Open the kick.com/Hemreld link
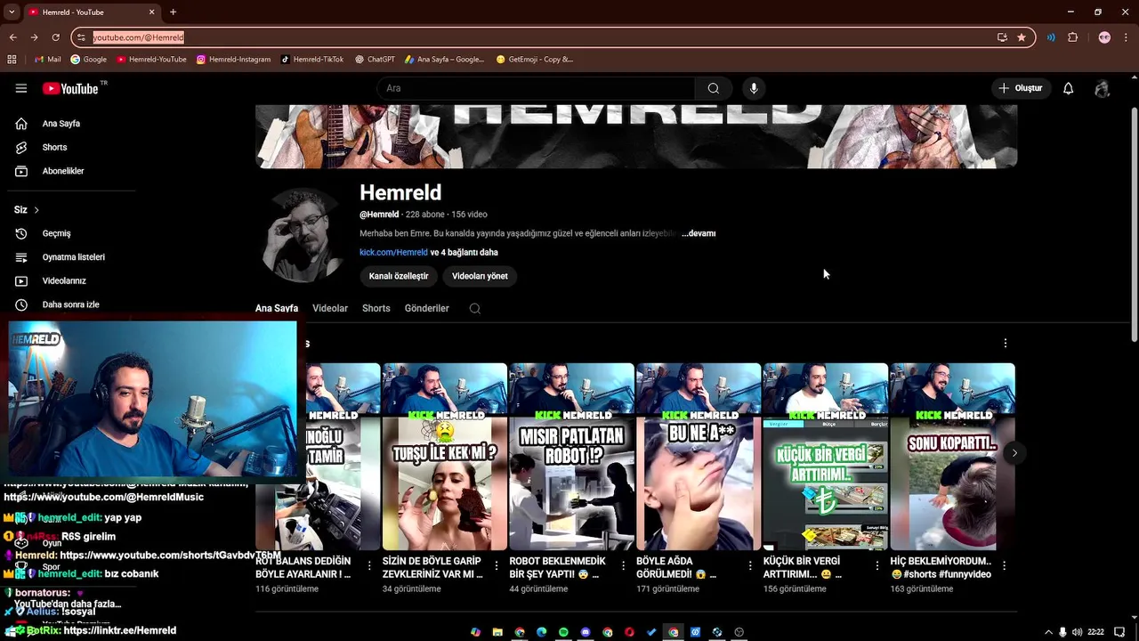The width and height of the screenshot is (1139, 641). click(x=393, y=253)
